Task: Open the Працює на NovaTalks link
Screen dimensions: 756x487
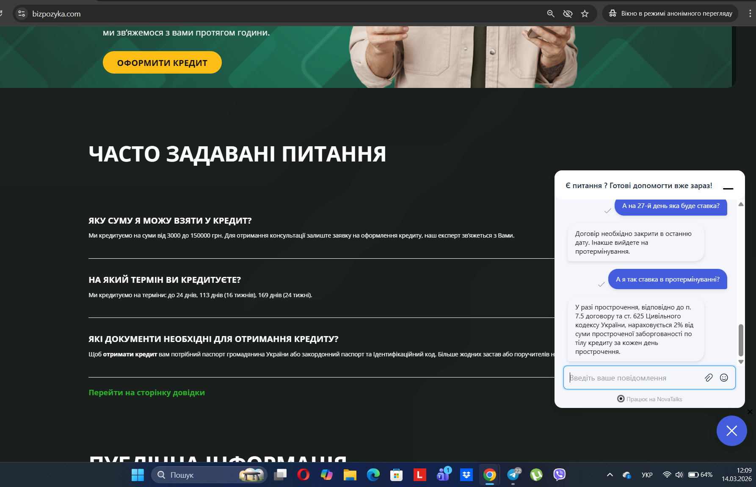Action: coord(650,399)
